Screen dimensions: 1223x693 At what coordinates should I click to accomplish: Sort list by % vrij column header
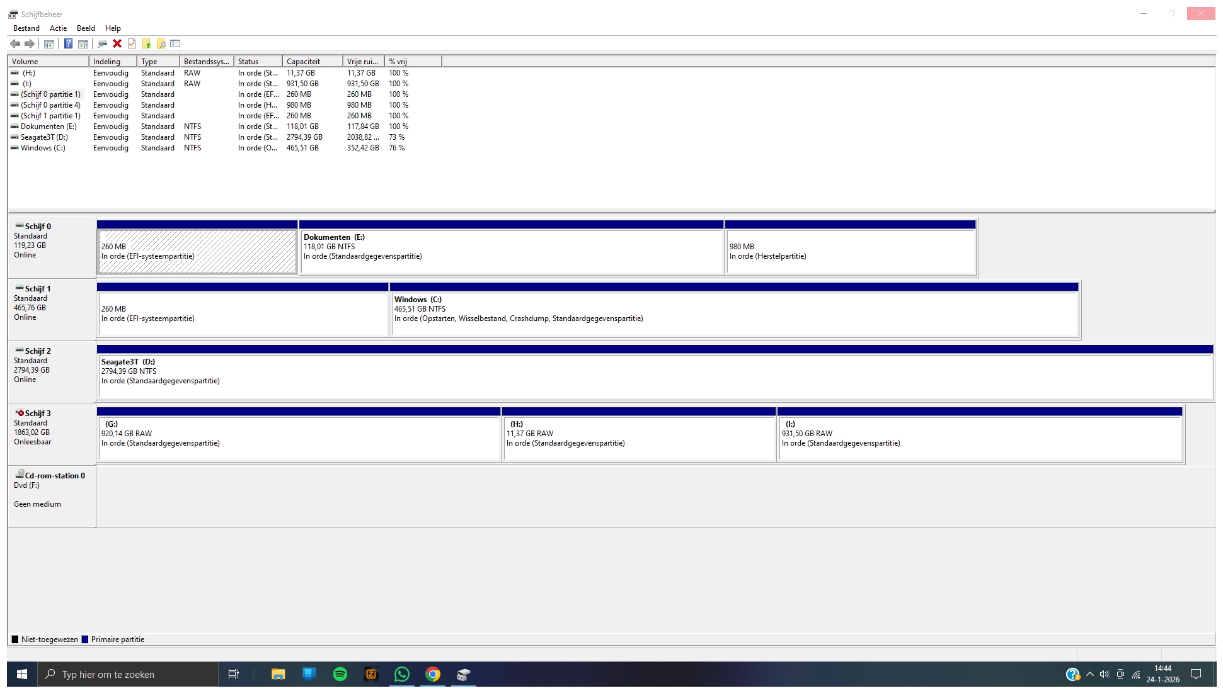click(x=413, y=62)
